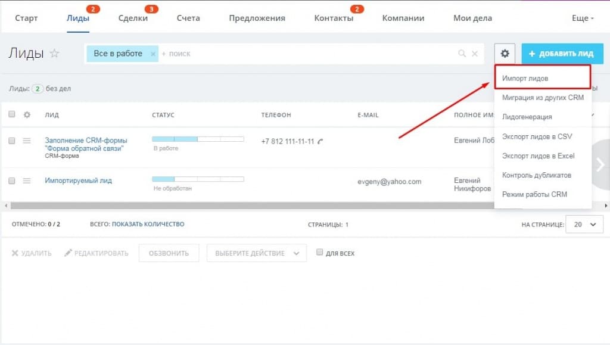Expand the 'Выберите действие' dropdown
Image resolution: width=610 pixels, height=345 pixels.
[x=256, y=253]
